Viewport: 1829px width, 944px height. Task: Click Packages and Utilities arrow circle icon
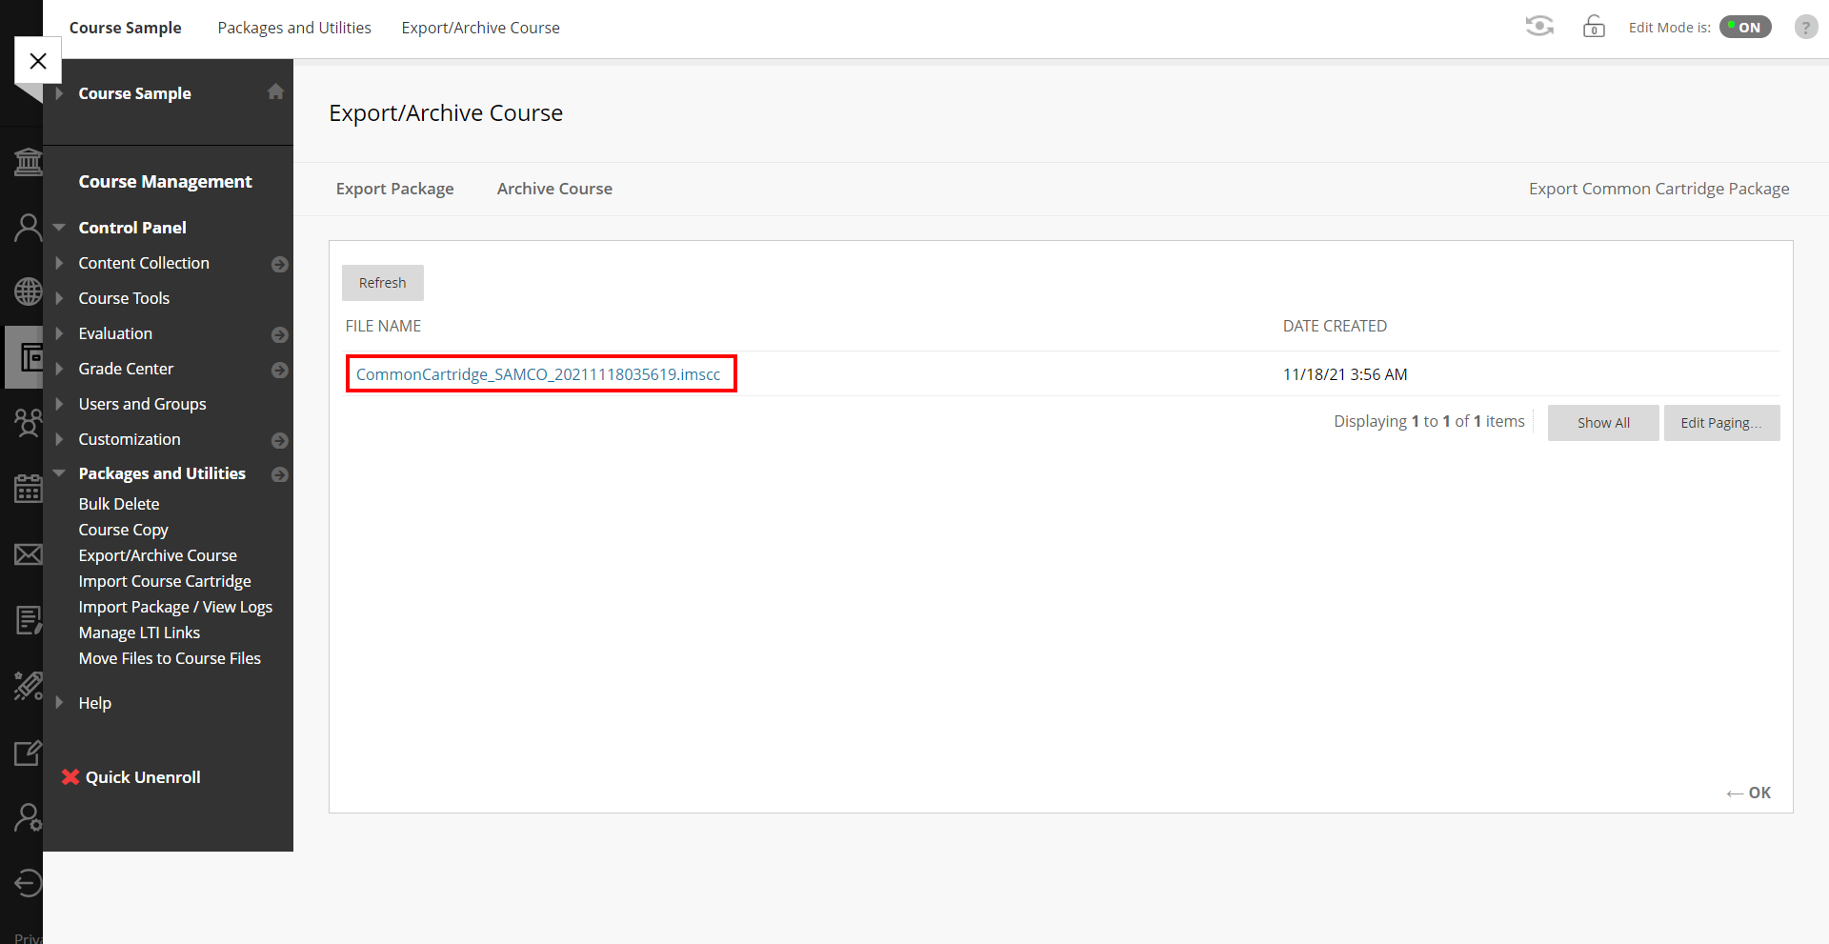pyautogui.click(x=279, y=474)
